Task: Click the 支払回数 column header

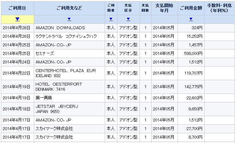Action: click(x=145, y=8)
